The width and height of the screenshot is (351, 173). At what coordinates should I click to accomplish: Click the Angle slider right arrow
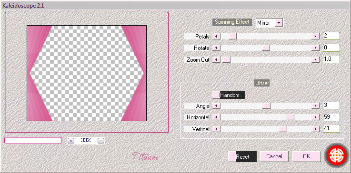point(315,106)
